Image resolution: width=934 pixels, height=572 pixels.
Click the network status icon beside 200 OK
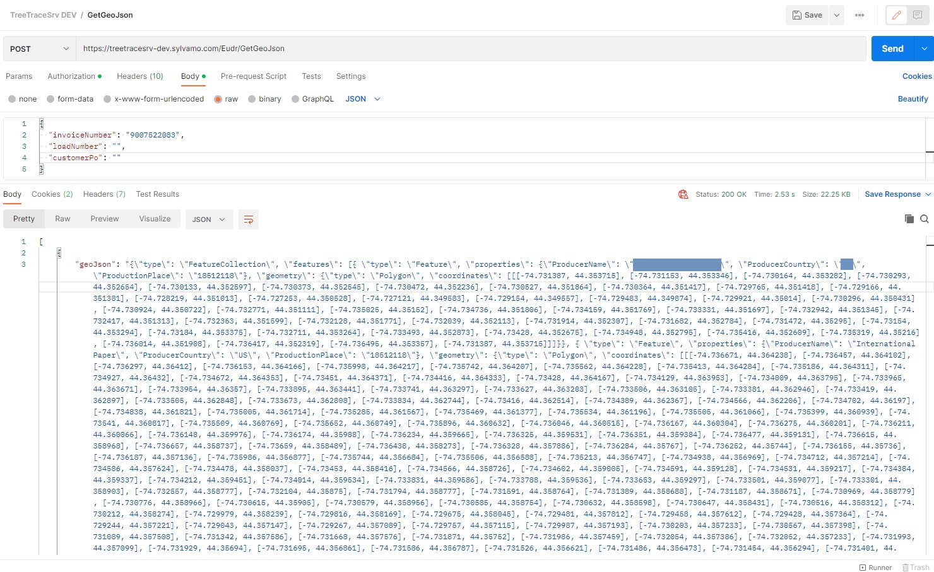[683, 194]
